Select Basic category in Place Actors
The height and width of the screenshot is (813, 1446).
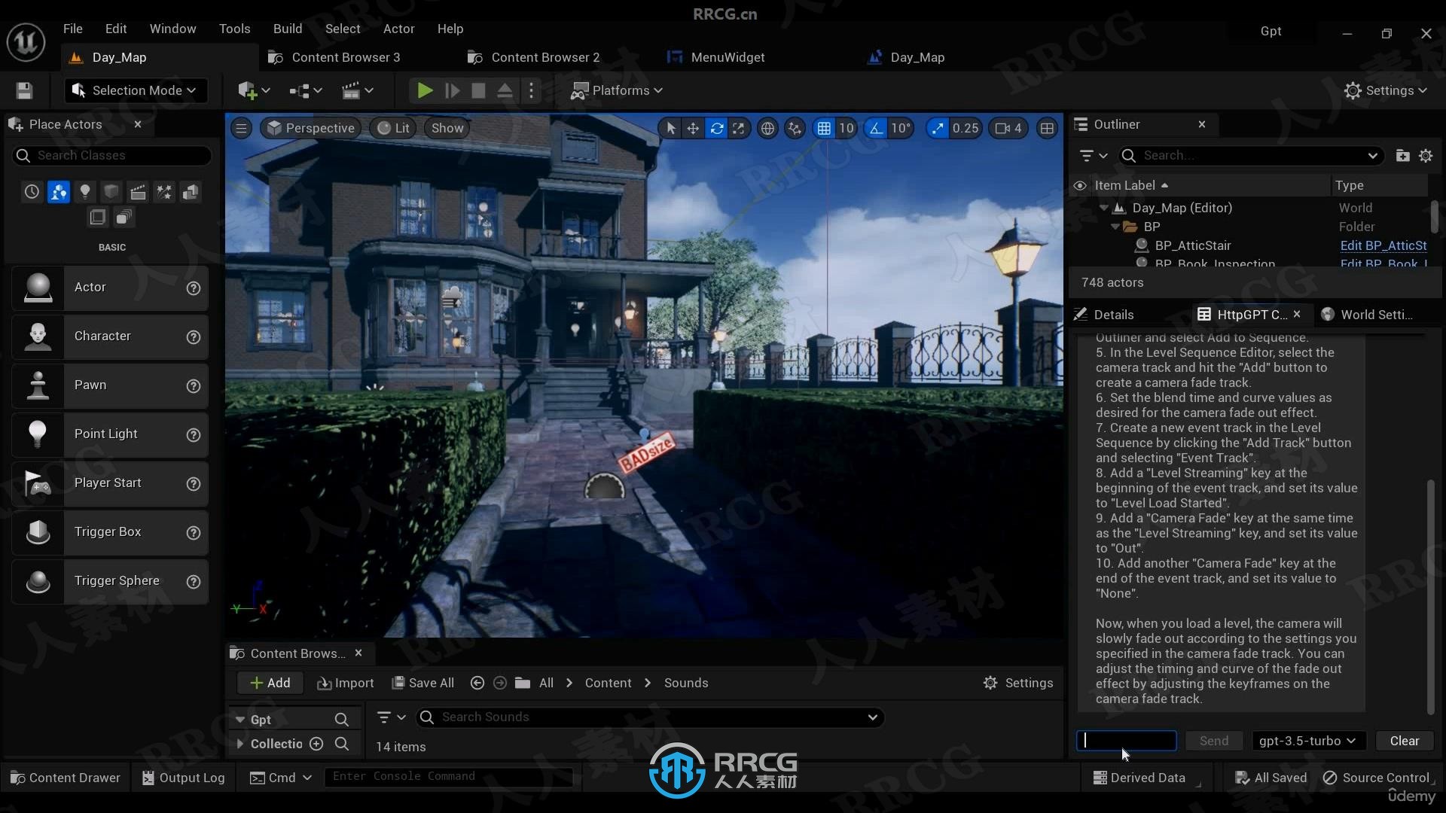click(58, 192)
